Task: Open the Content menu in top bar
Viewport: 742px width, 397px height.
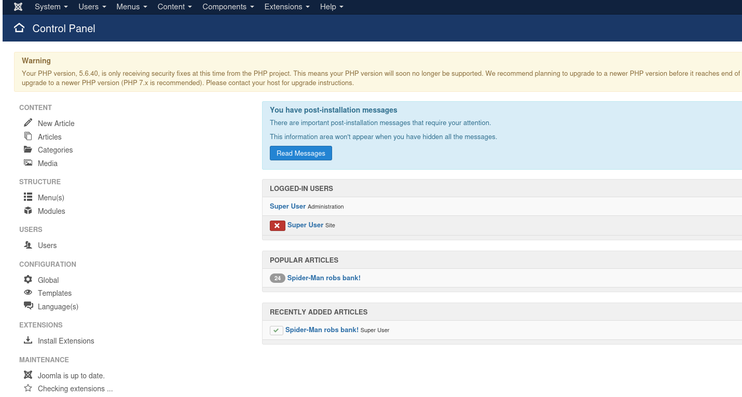Action: (x=174, y=7)
